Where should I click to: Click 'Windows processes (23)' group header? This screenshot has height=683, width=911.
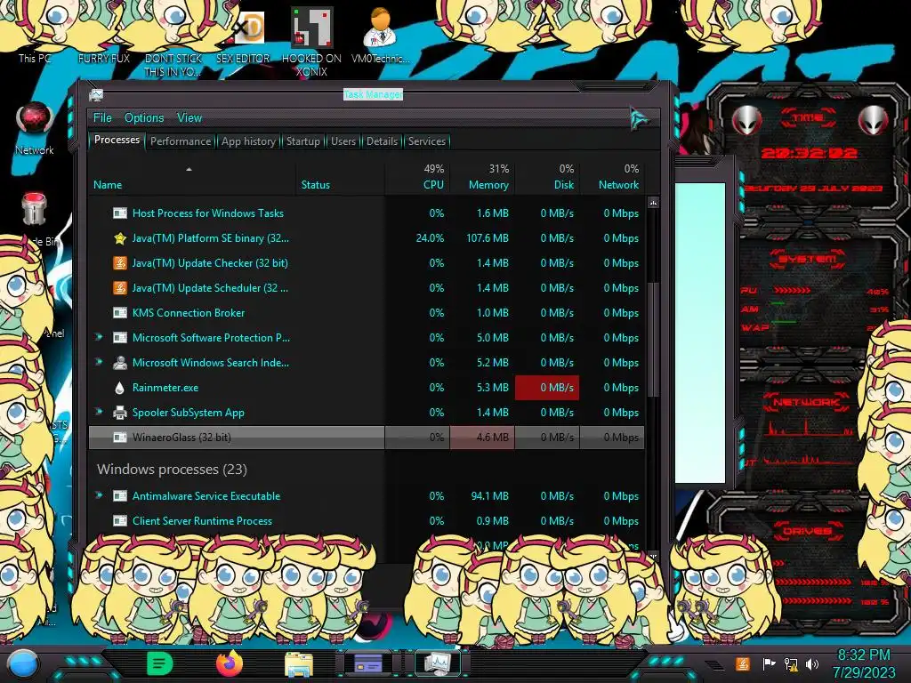click(x=172, y=470)
